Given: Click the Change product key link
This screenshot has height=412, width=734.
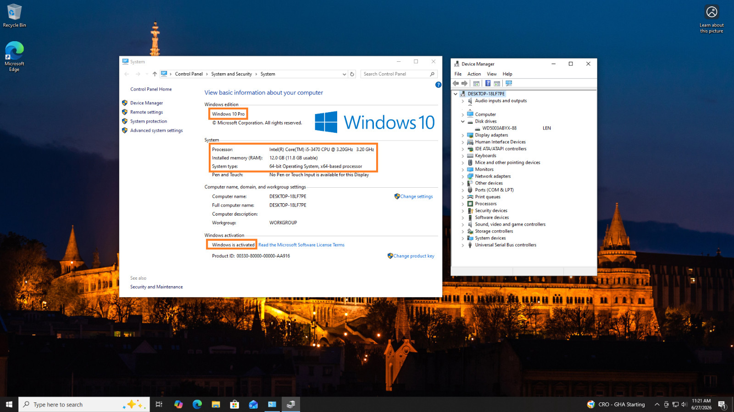Looking at the screenshot, I should pos(413,256).
